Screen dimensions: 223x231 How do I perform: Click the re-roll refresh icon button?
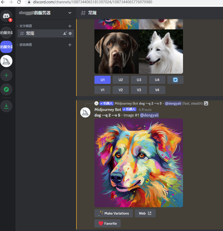(175, 80)
